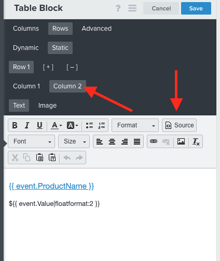
Task: Select the Static rows option
Action: tap(60, 48)
